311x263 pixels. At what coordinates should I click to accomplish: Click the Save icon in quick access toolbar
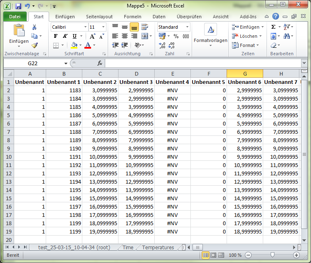[x=18, y=6]
